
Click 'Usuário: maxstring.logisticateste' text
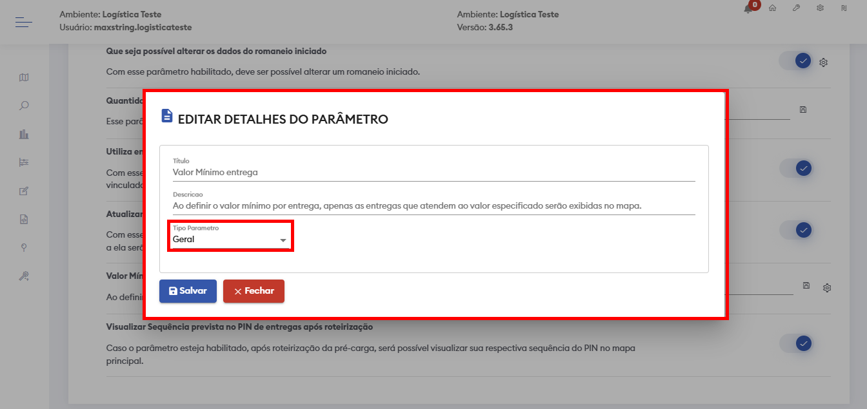125,27
